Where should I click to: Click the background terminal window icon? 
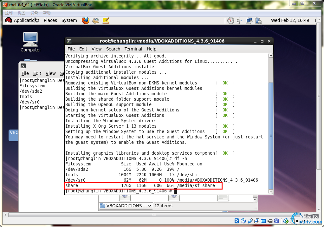pos(23,66)
